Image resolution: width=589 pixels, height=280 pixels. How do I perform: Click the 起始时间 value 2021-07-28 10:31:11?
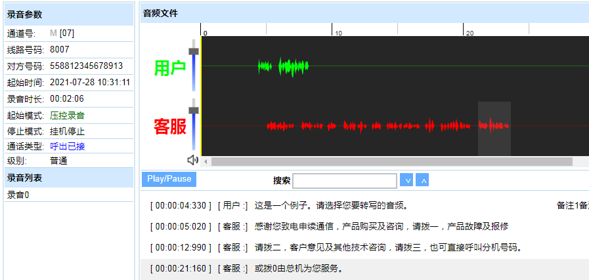point(90,82)
